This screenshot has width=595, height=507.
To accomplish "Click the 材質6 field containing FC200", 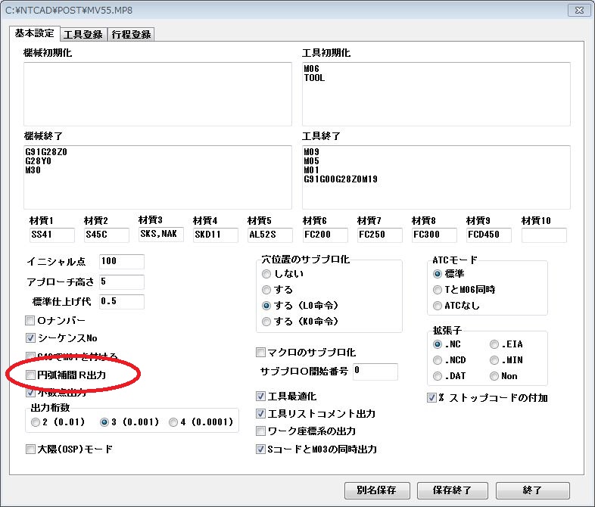I will pos(326,235).
